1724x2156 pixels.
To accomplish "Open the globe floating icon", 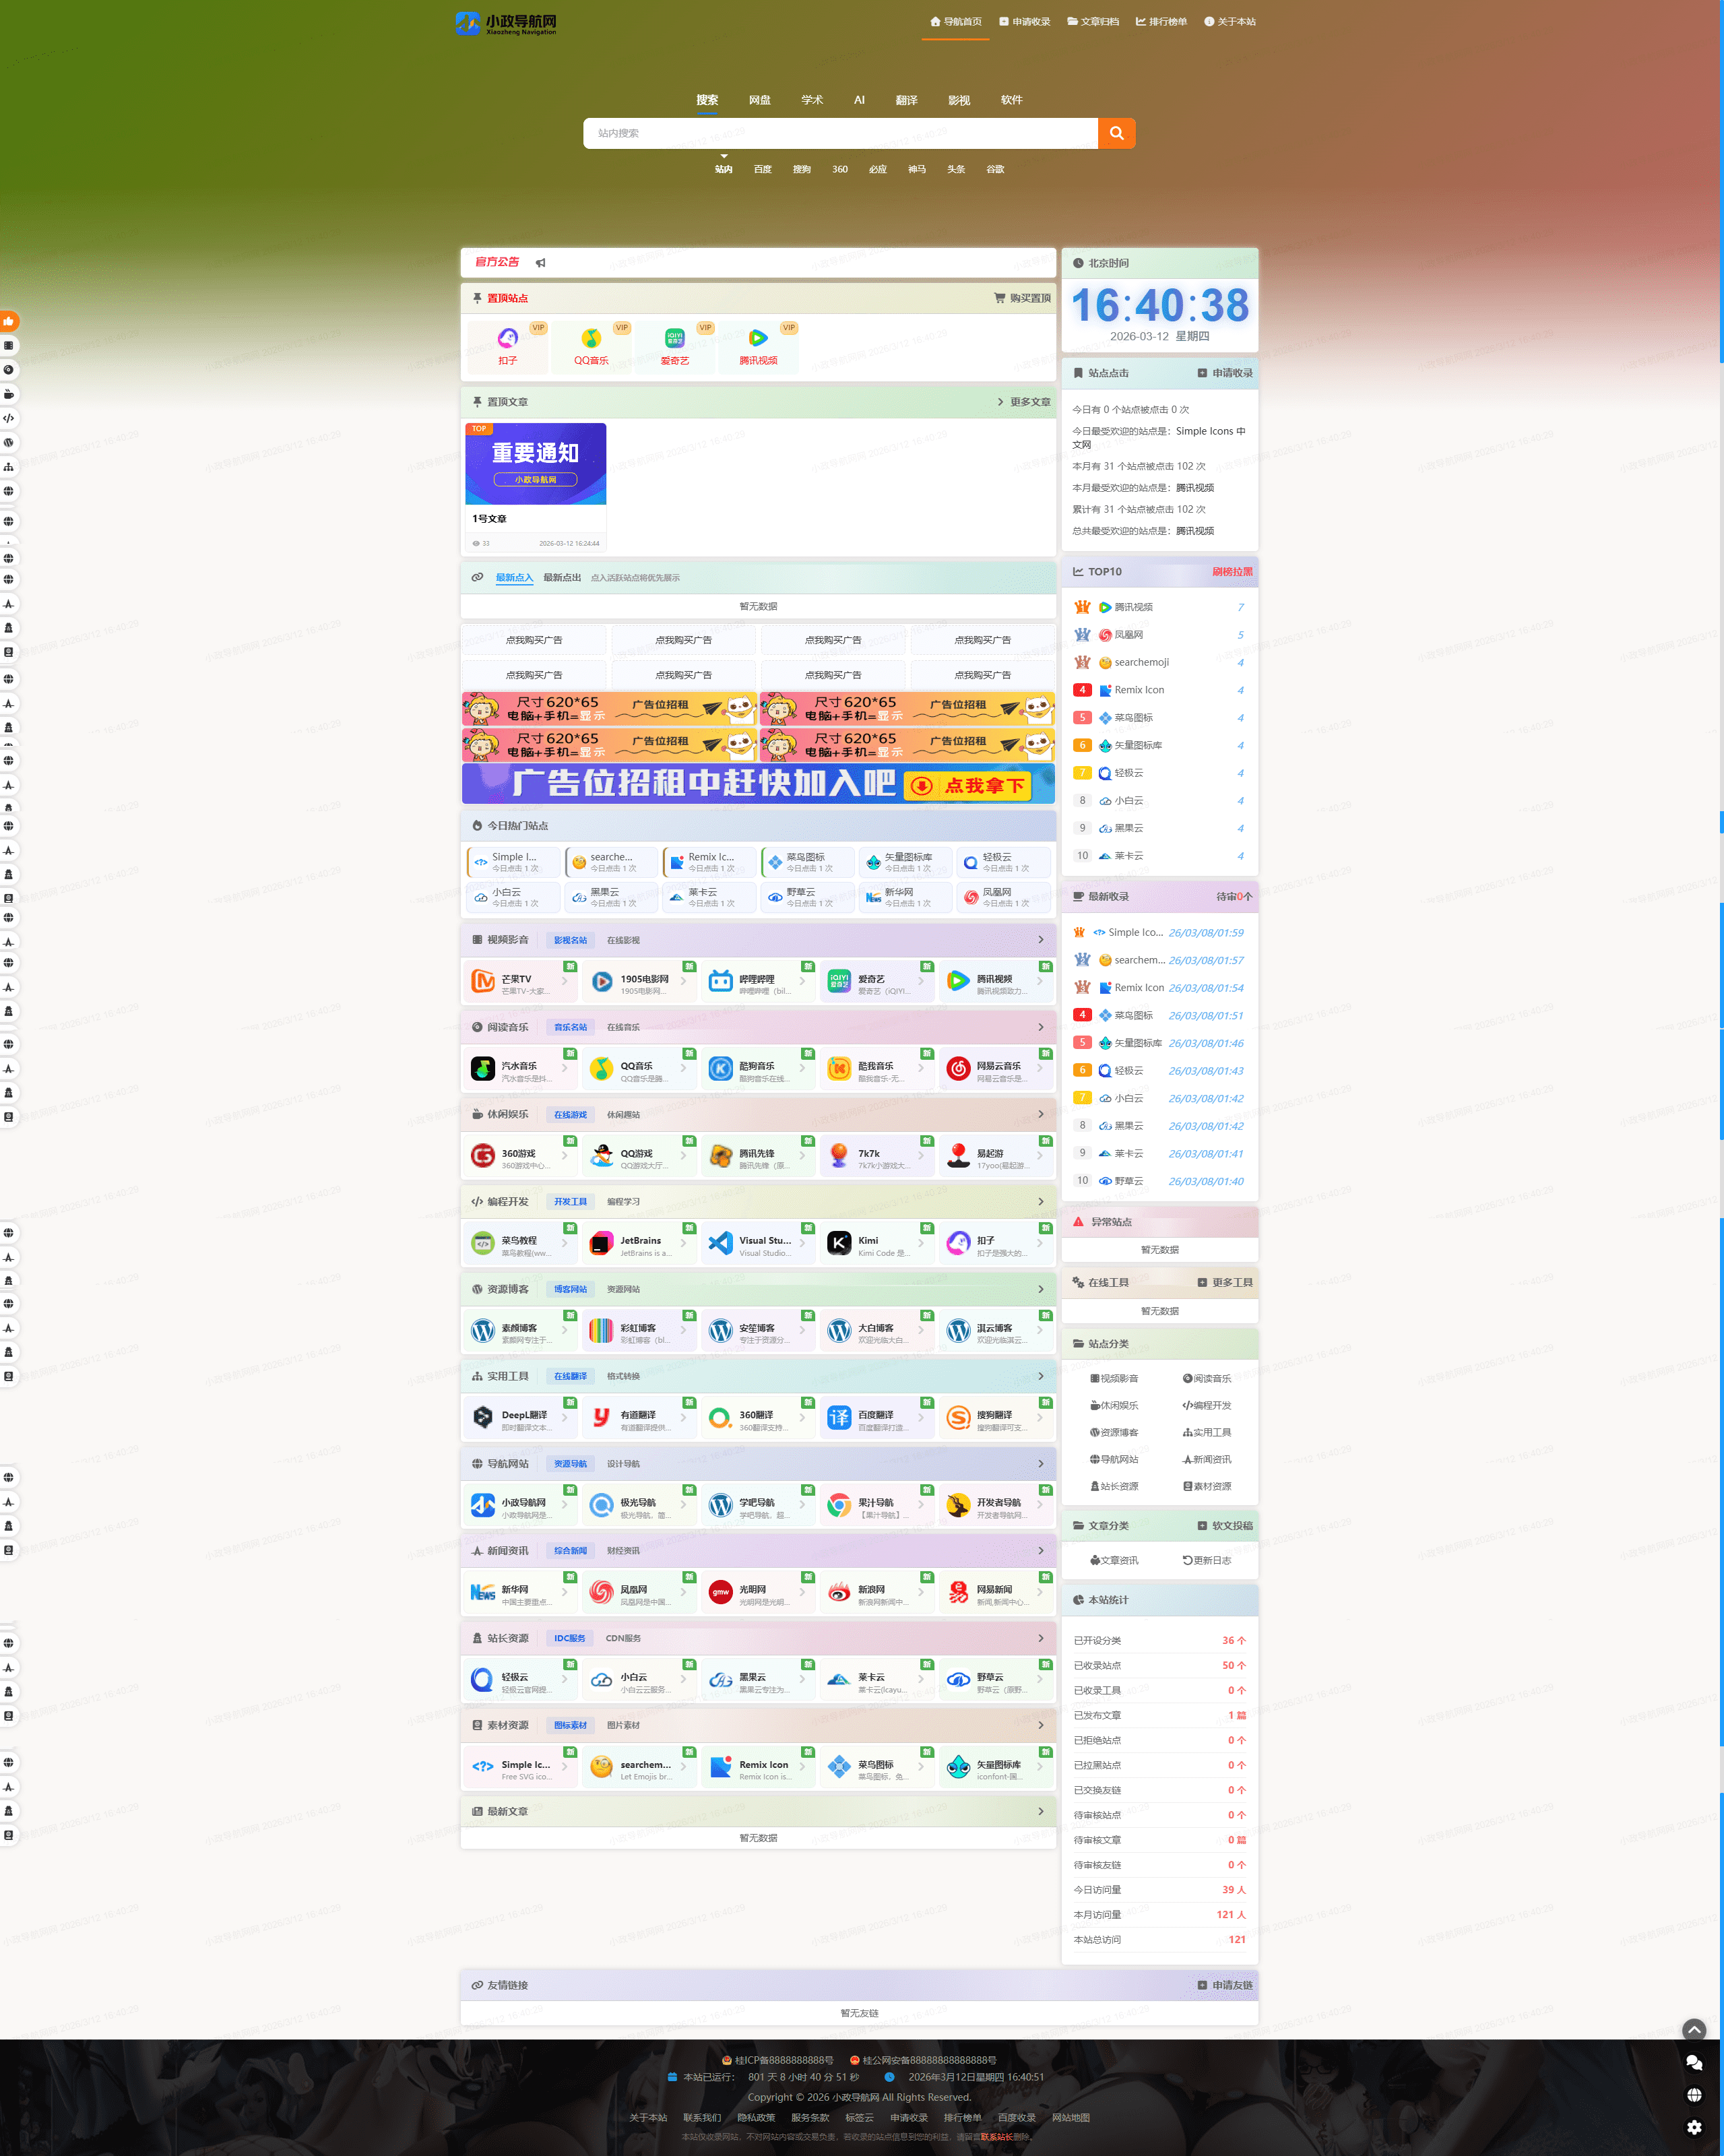I will pyautogui.click(x=1693, y=2095).
